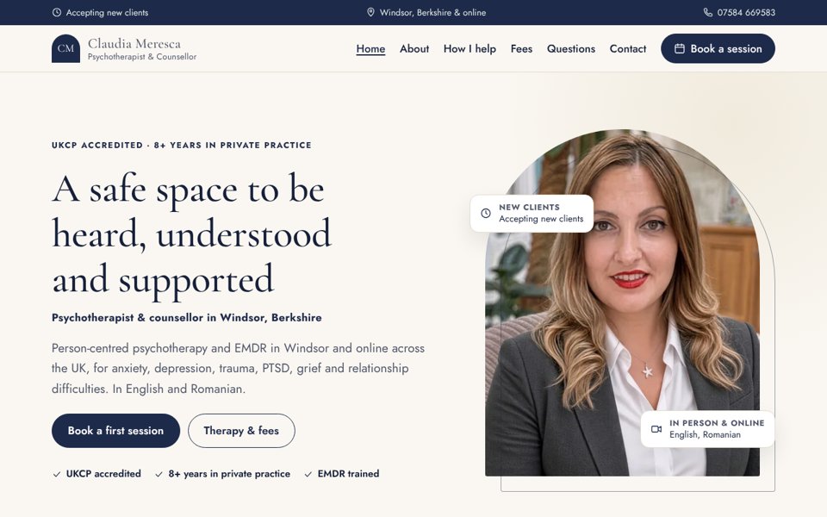Image resolution: width=827 pixels, height=517 pixels.
Task: Open the How I help menu item
Action: tap(469, 48)
